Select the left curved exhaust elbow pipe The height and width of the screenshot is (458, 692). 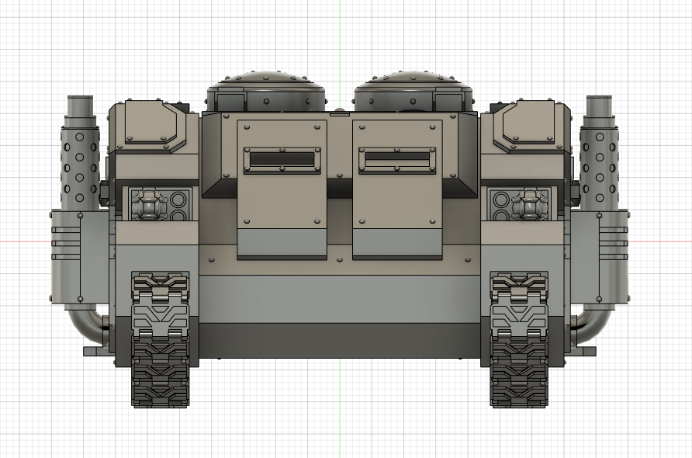point(89,326)
